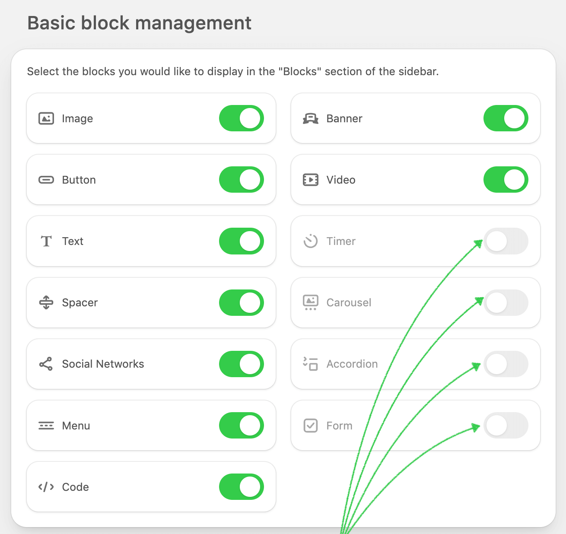Image resolution: width=566 pixels, height=534 pixels.
Task: Disable the Image block toggle
Action: point(242,118)
